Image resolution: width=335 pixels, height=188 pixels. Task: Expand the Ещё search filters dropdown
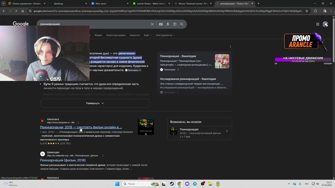[x=148, y=35]
